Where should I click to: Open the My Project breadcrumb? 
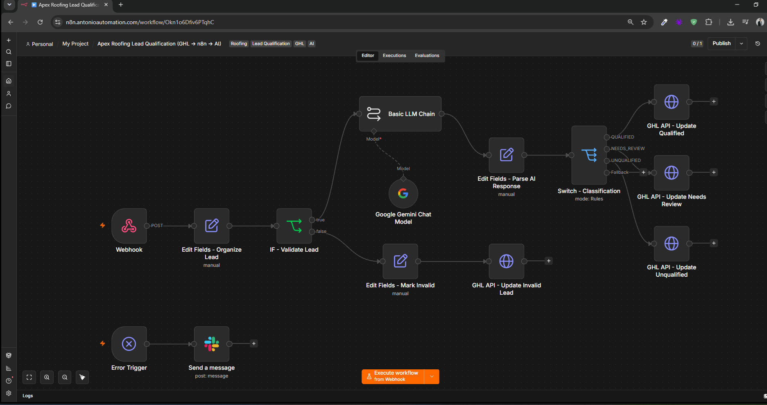coord(75,44)
